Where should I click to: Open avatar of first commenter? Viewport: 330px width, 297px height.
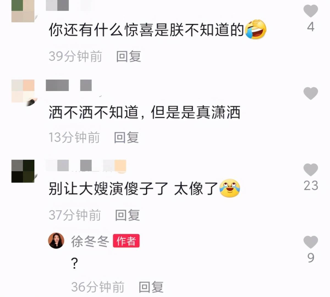pos(23,11)
